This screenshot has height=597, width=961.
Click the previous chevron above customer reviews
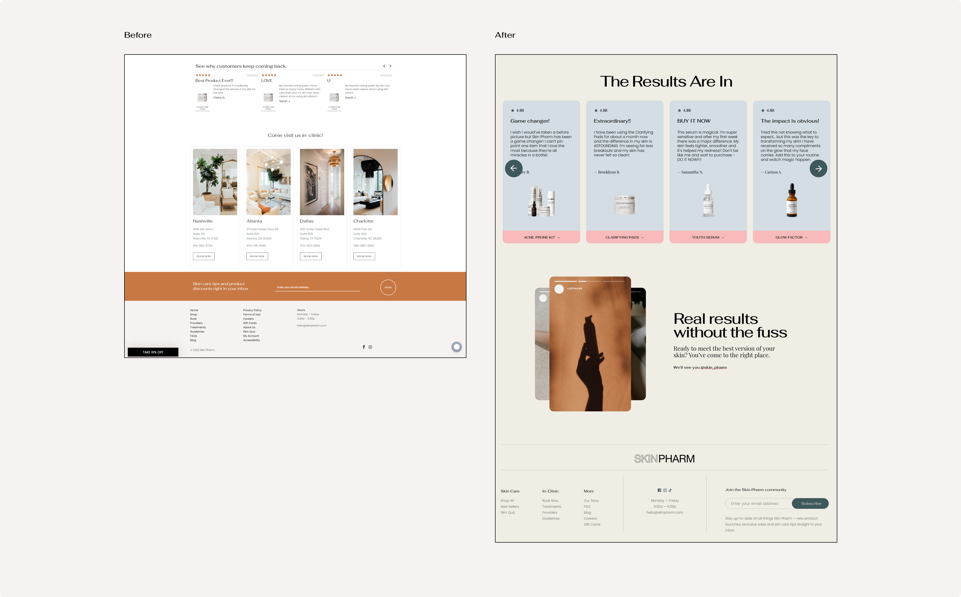point(384,66)
